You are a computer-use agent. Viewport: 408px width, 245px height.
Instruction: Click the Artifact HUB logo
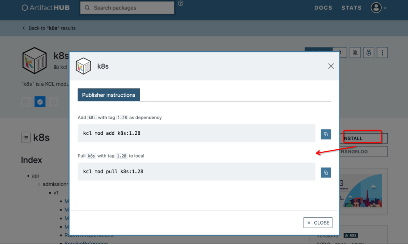(x=46, y=8)
